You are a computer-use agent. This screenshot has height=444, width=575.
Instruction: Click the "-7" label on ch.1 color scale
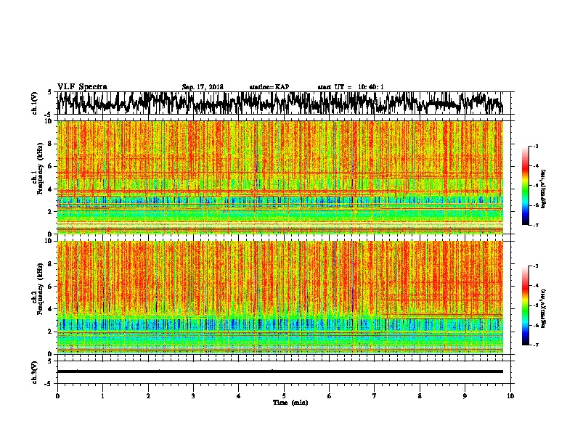pyautogui.click(x=536, y=225)
